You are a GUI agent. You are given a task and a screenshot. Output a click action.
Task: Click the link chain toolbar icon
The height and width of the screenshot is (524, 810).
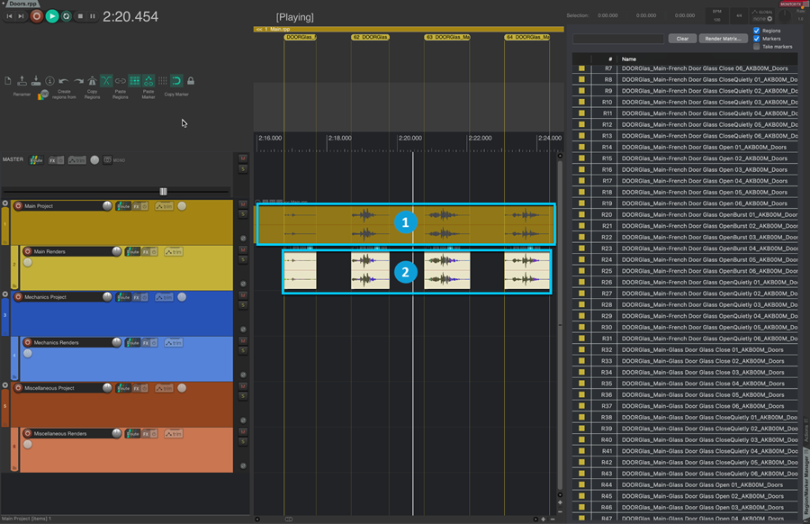(x=121, y=81)
